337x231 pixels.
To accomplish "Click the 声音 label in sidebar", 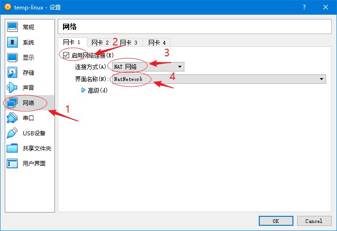I will [x=28, y=88].
